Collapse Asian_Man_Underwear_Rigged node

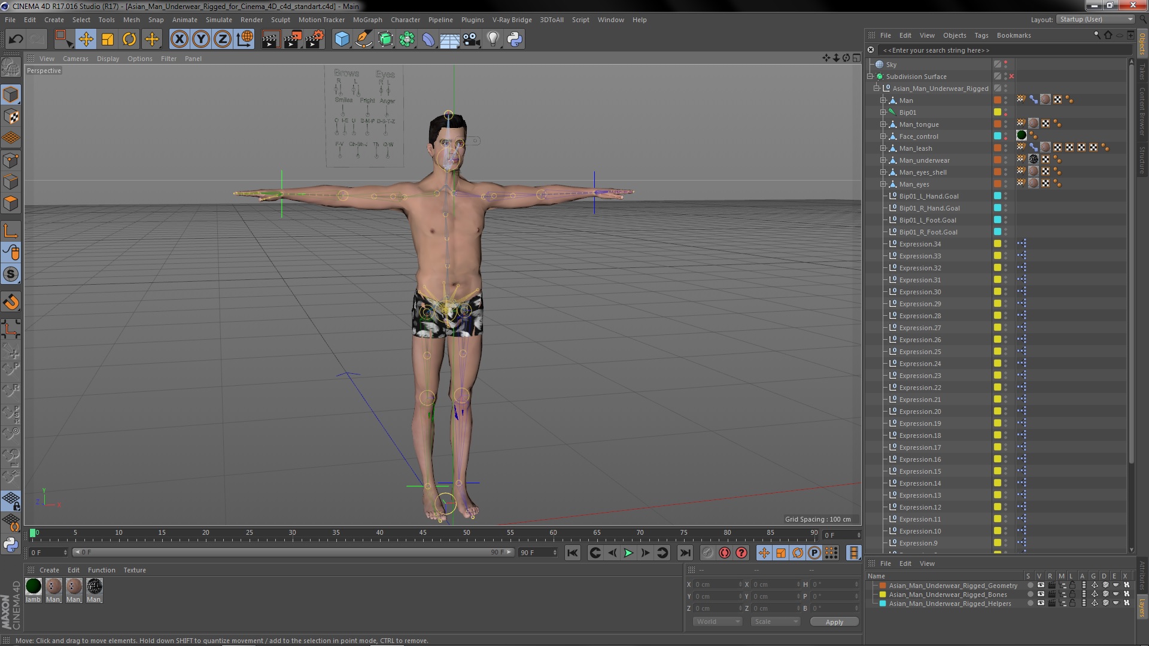click(x=877, y=89)
